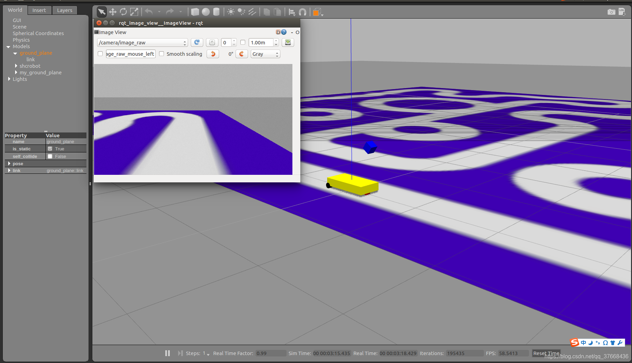Select the arrow selection mode tool
The height and width of the screenshot is (363, 632).
(x=102, y=12)
